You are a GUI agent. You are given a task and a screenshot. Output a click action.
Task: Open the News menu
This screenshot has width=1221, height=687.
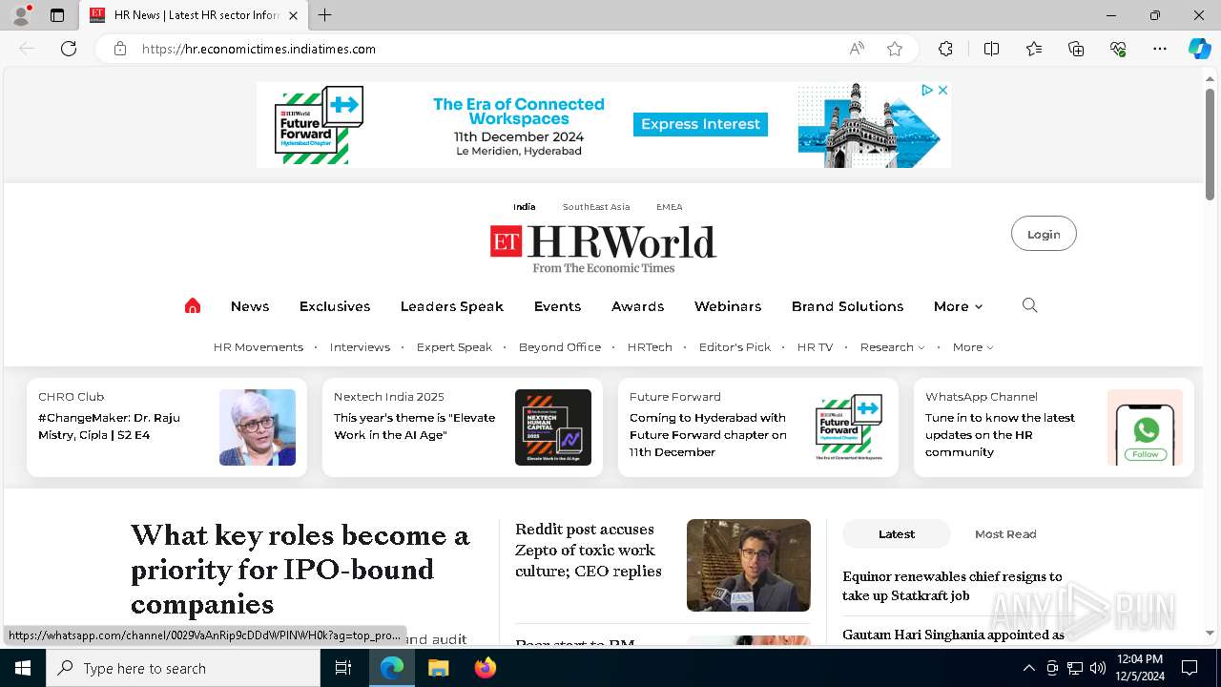point(250,306)
